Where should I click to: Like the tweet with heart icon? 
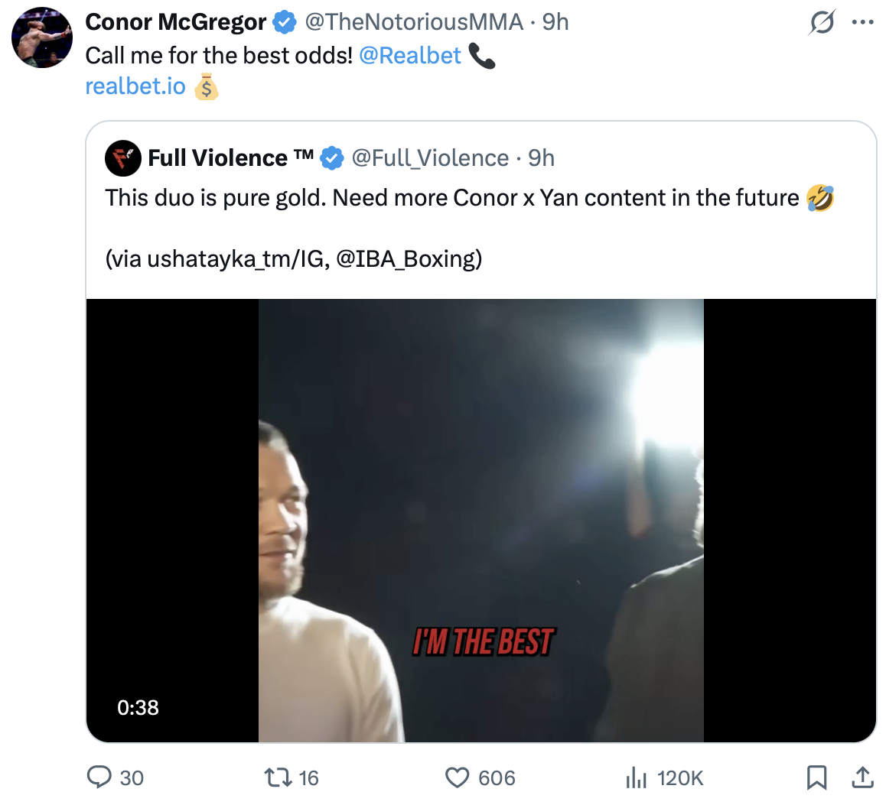pyautogui.click(x=457, y=777)
